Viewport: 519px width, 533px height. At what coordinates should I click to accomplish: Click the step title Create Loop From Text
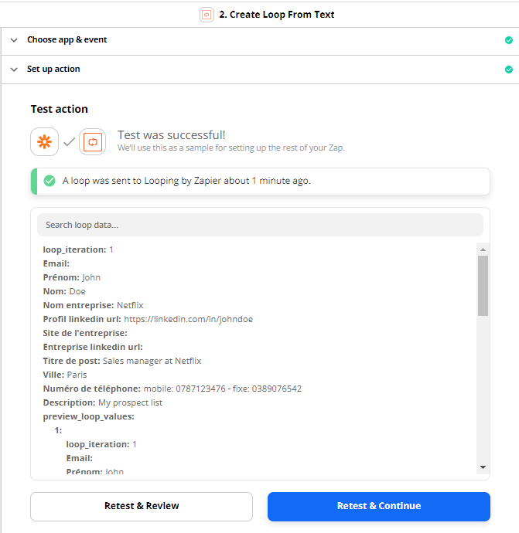coord(277,15)
